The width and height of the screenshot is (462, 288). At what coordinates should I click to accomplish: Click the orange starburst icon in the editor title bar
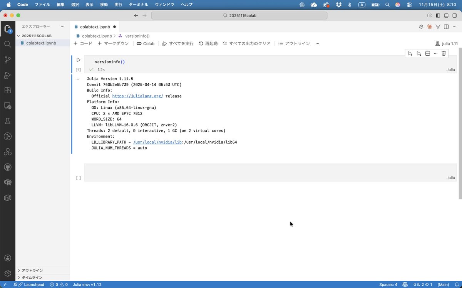pyautogui.click(x=430, y=26)
